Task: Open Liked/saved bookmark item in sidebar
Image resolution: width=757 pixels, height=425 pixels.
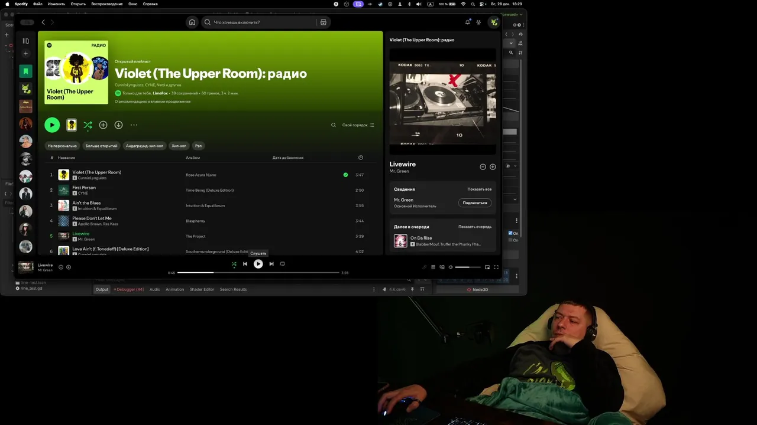Action: (25, 71)
